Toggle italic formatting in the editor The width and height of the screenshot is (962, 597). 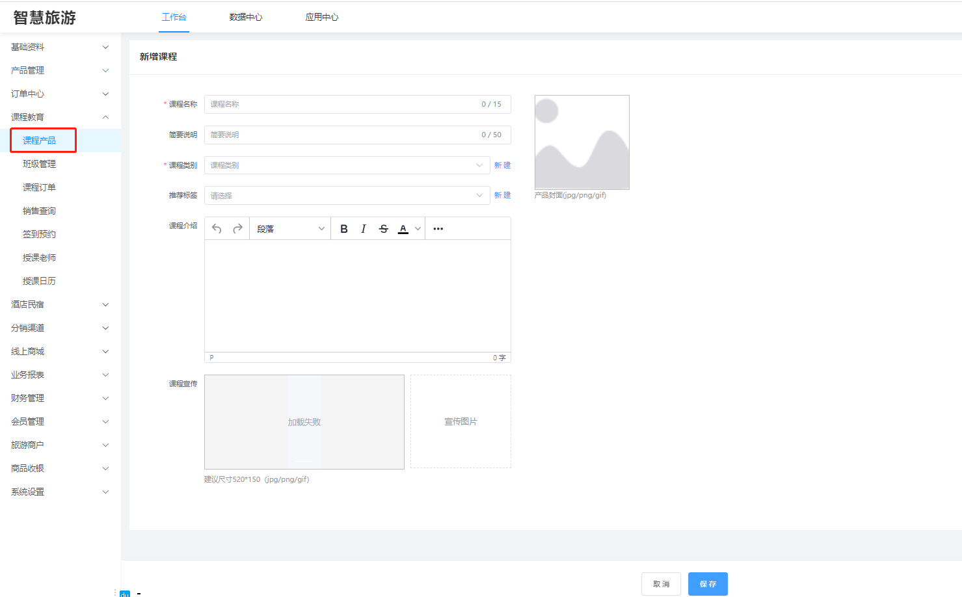click(x=364, y=229)
